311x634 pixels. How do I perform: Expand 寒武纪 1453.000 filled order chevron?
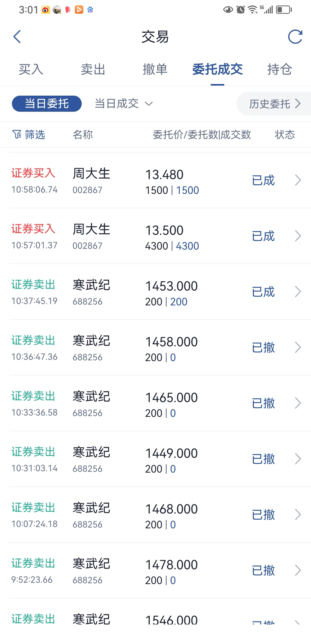coord(298,292)
